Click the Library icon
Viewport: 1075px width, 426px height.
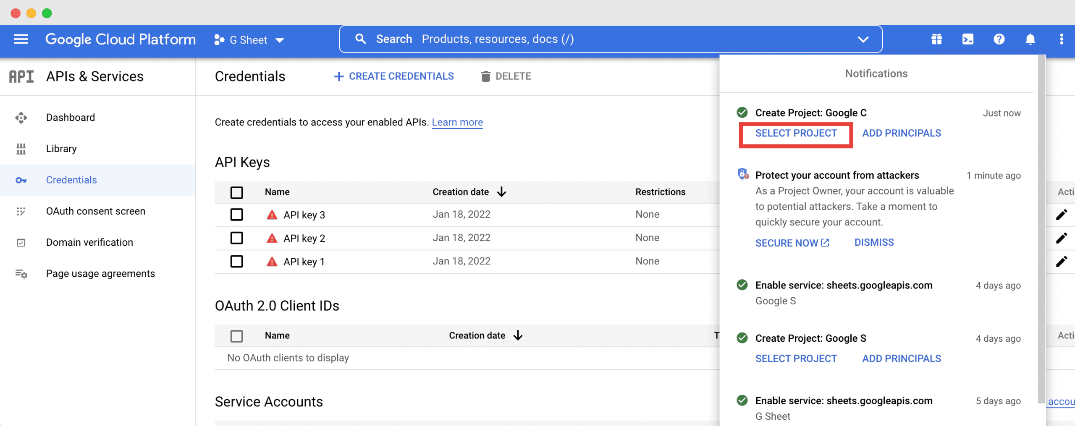[x=21, y=149]
